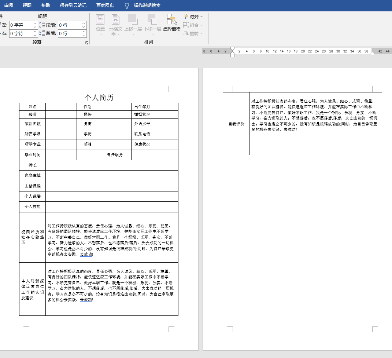Image resolution: width=392 pixels, height=358 pixels.
Task: Decrease 段后 spacing with down arrow
Action: [84, 35]
